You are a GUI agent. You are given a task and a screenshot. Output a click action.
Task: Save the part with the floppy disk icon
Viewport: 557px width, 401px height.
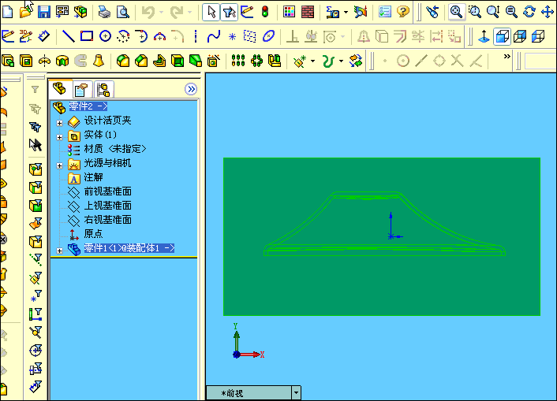(x=44, y=12)
